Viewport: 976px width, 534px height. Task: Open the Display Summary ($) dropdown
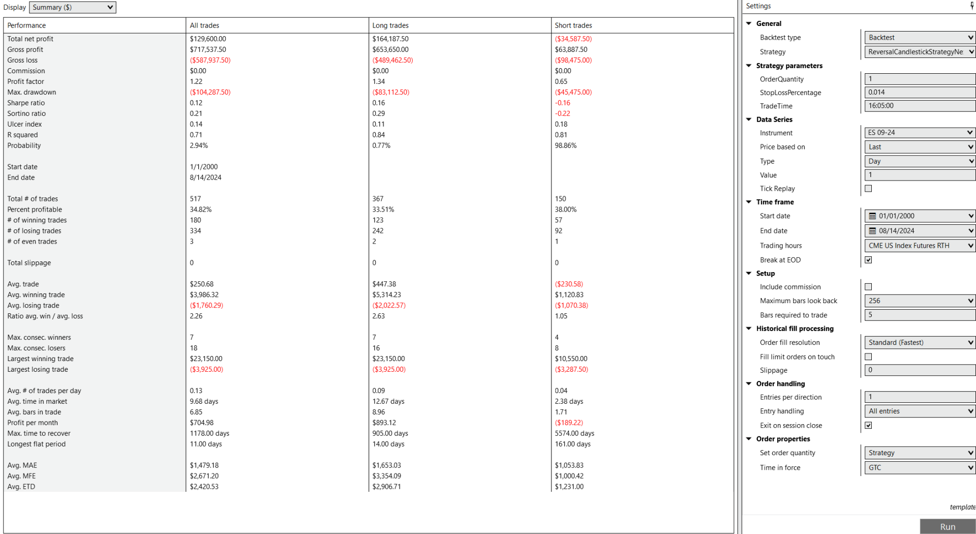[73, 7]
